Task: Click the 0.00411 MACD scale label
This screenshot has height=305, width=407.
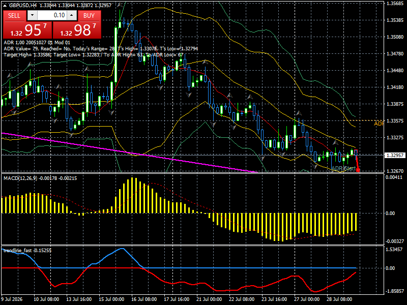Action: point(394,177)
